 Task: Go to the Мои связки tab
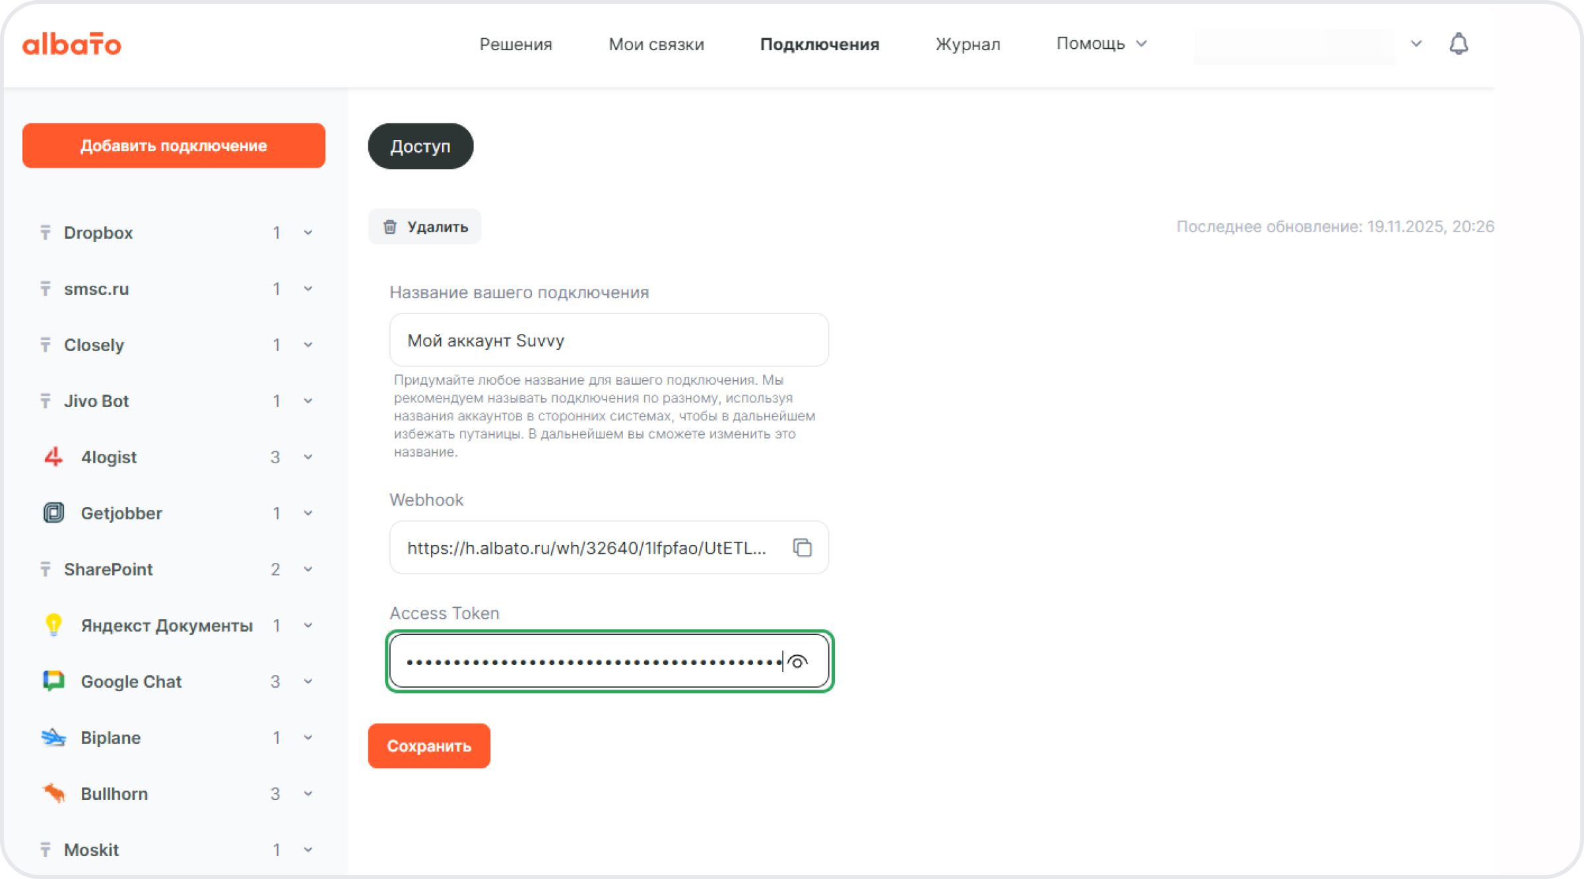click(x=656, y=44)
